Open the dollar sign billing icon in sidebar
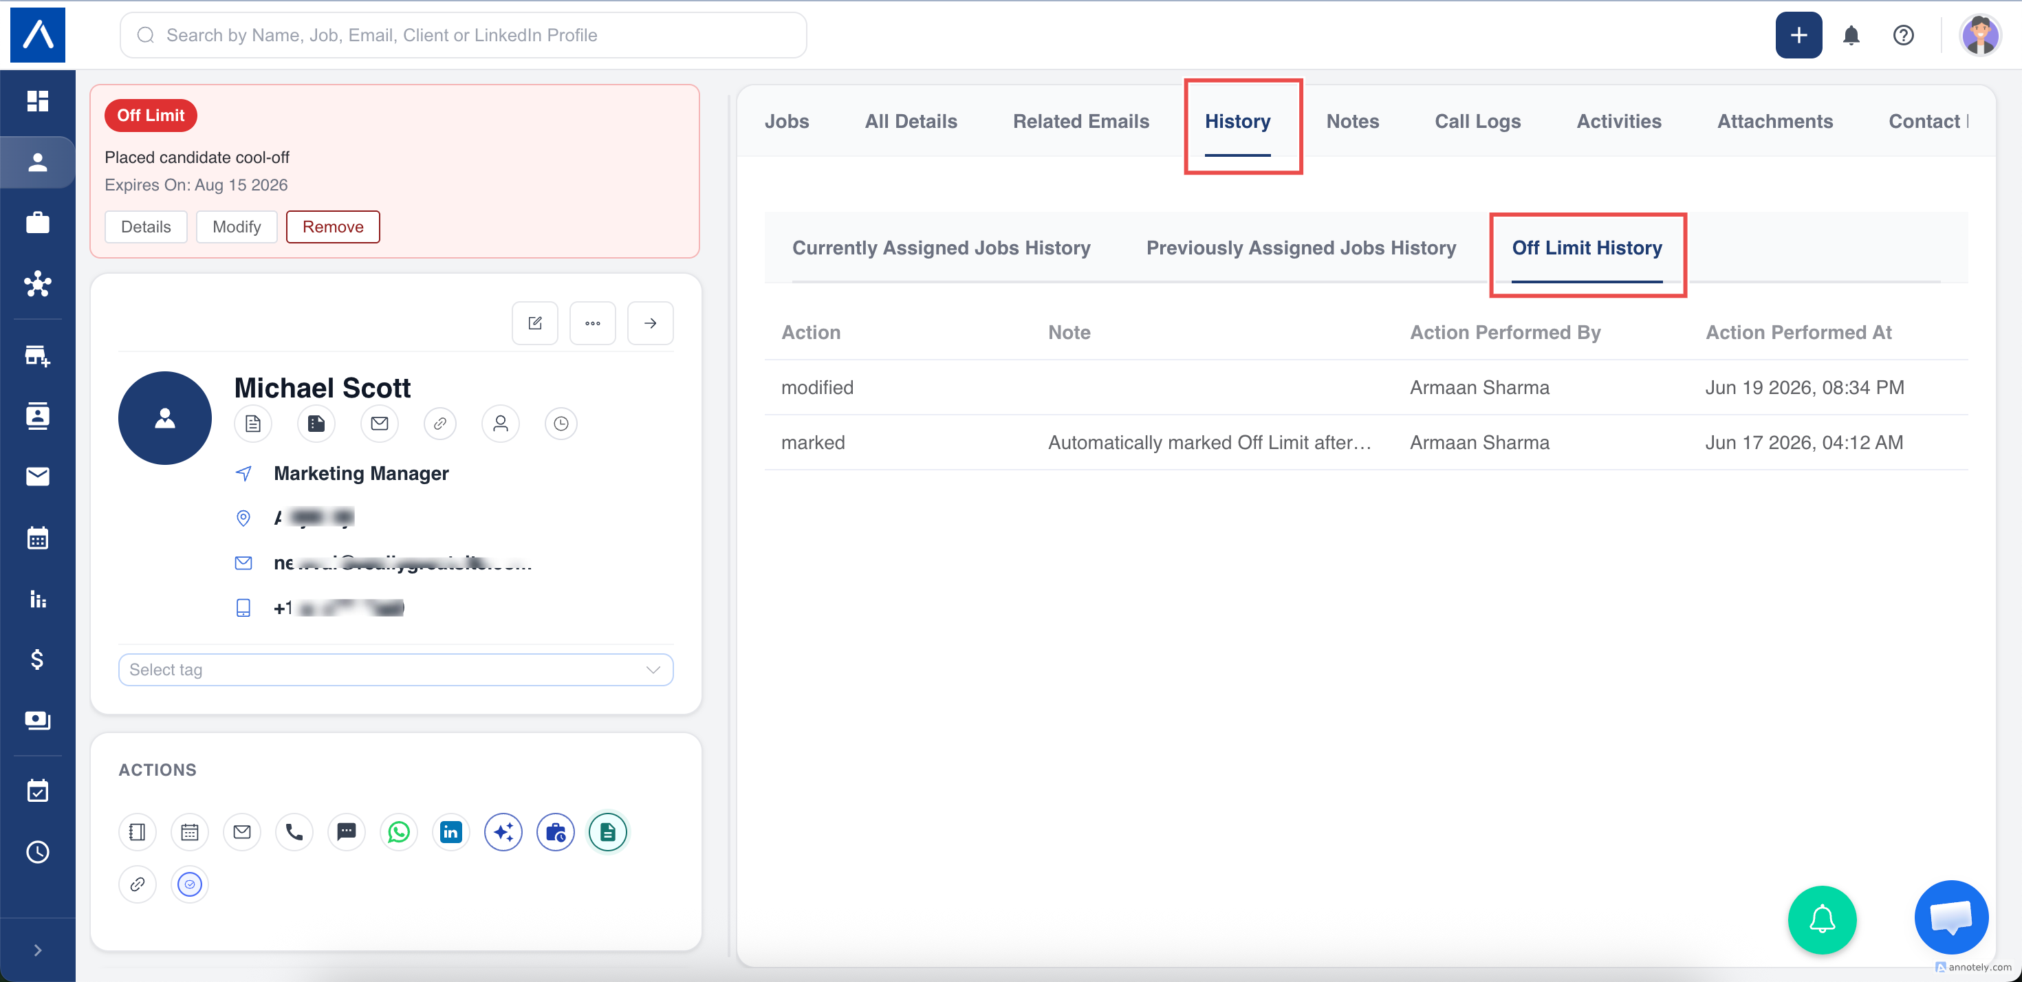The height and width of the screenshot is (982, 2022). point(38,659)
